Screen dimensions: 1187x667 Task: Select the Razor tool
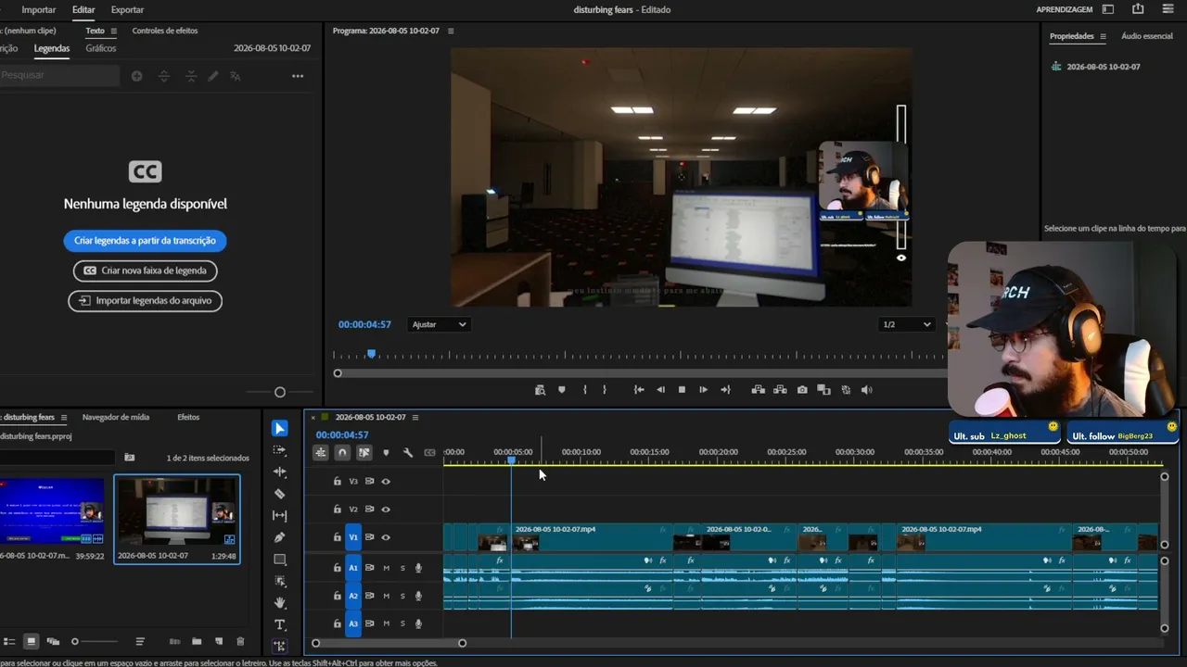(280, 494)
